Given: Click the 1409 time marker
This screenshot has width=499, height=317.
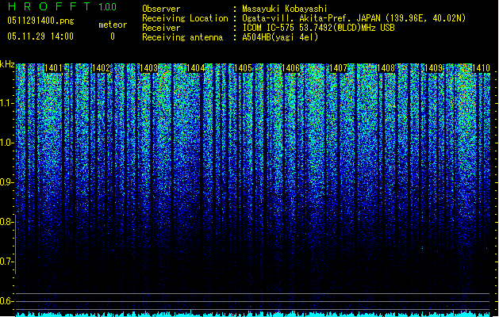Looking at the screenshot, I should [433, 68].
